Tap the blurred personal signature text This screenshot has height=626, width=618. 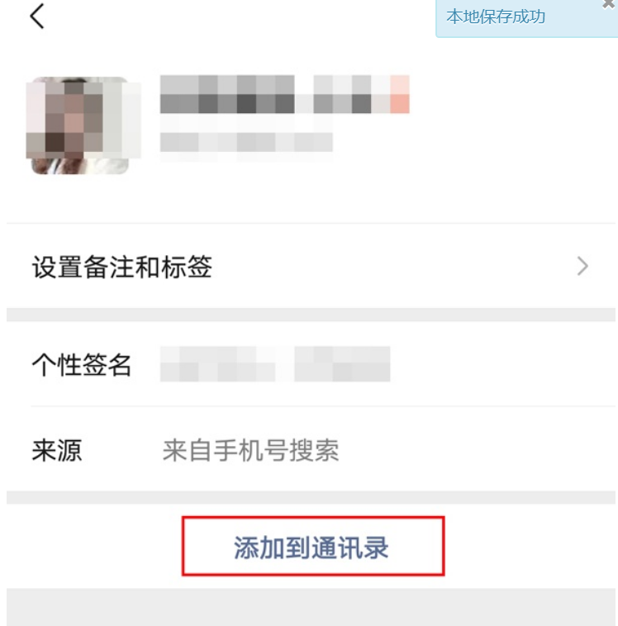pyautogui.click(x=275, y=364)
